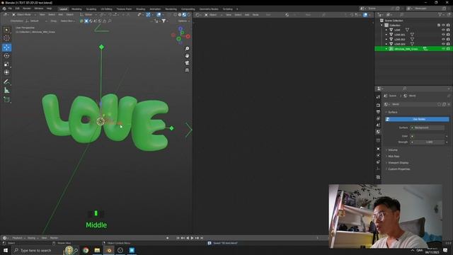Toggle Collection exclude from view layer checkbox
The height and width of the screenshot is (255, 453).
439,25
